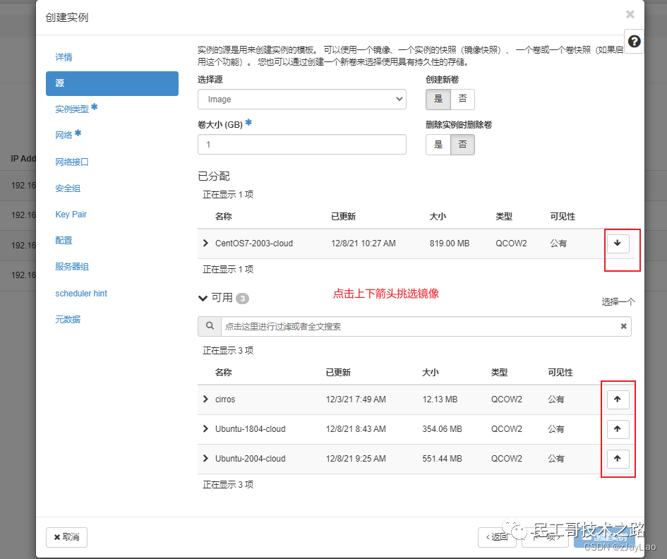Open the help question mark icon
The width and height of the screenshot is (667, 559).
(634, 41)
